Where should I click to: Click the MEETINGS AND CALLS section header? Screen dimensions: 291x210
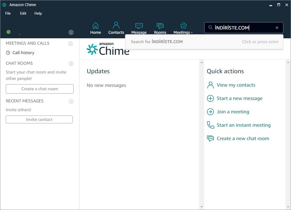tap(28, 43)
